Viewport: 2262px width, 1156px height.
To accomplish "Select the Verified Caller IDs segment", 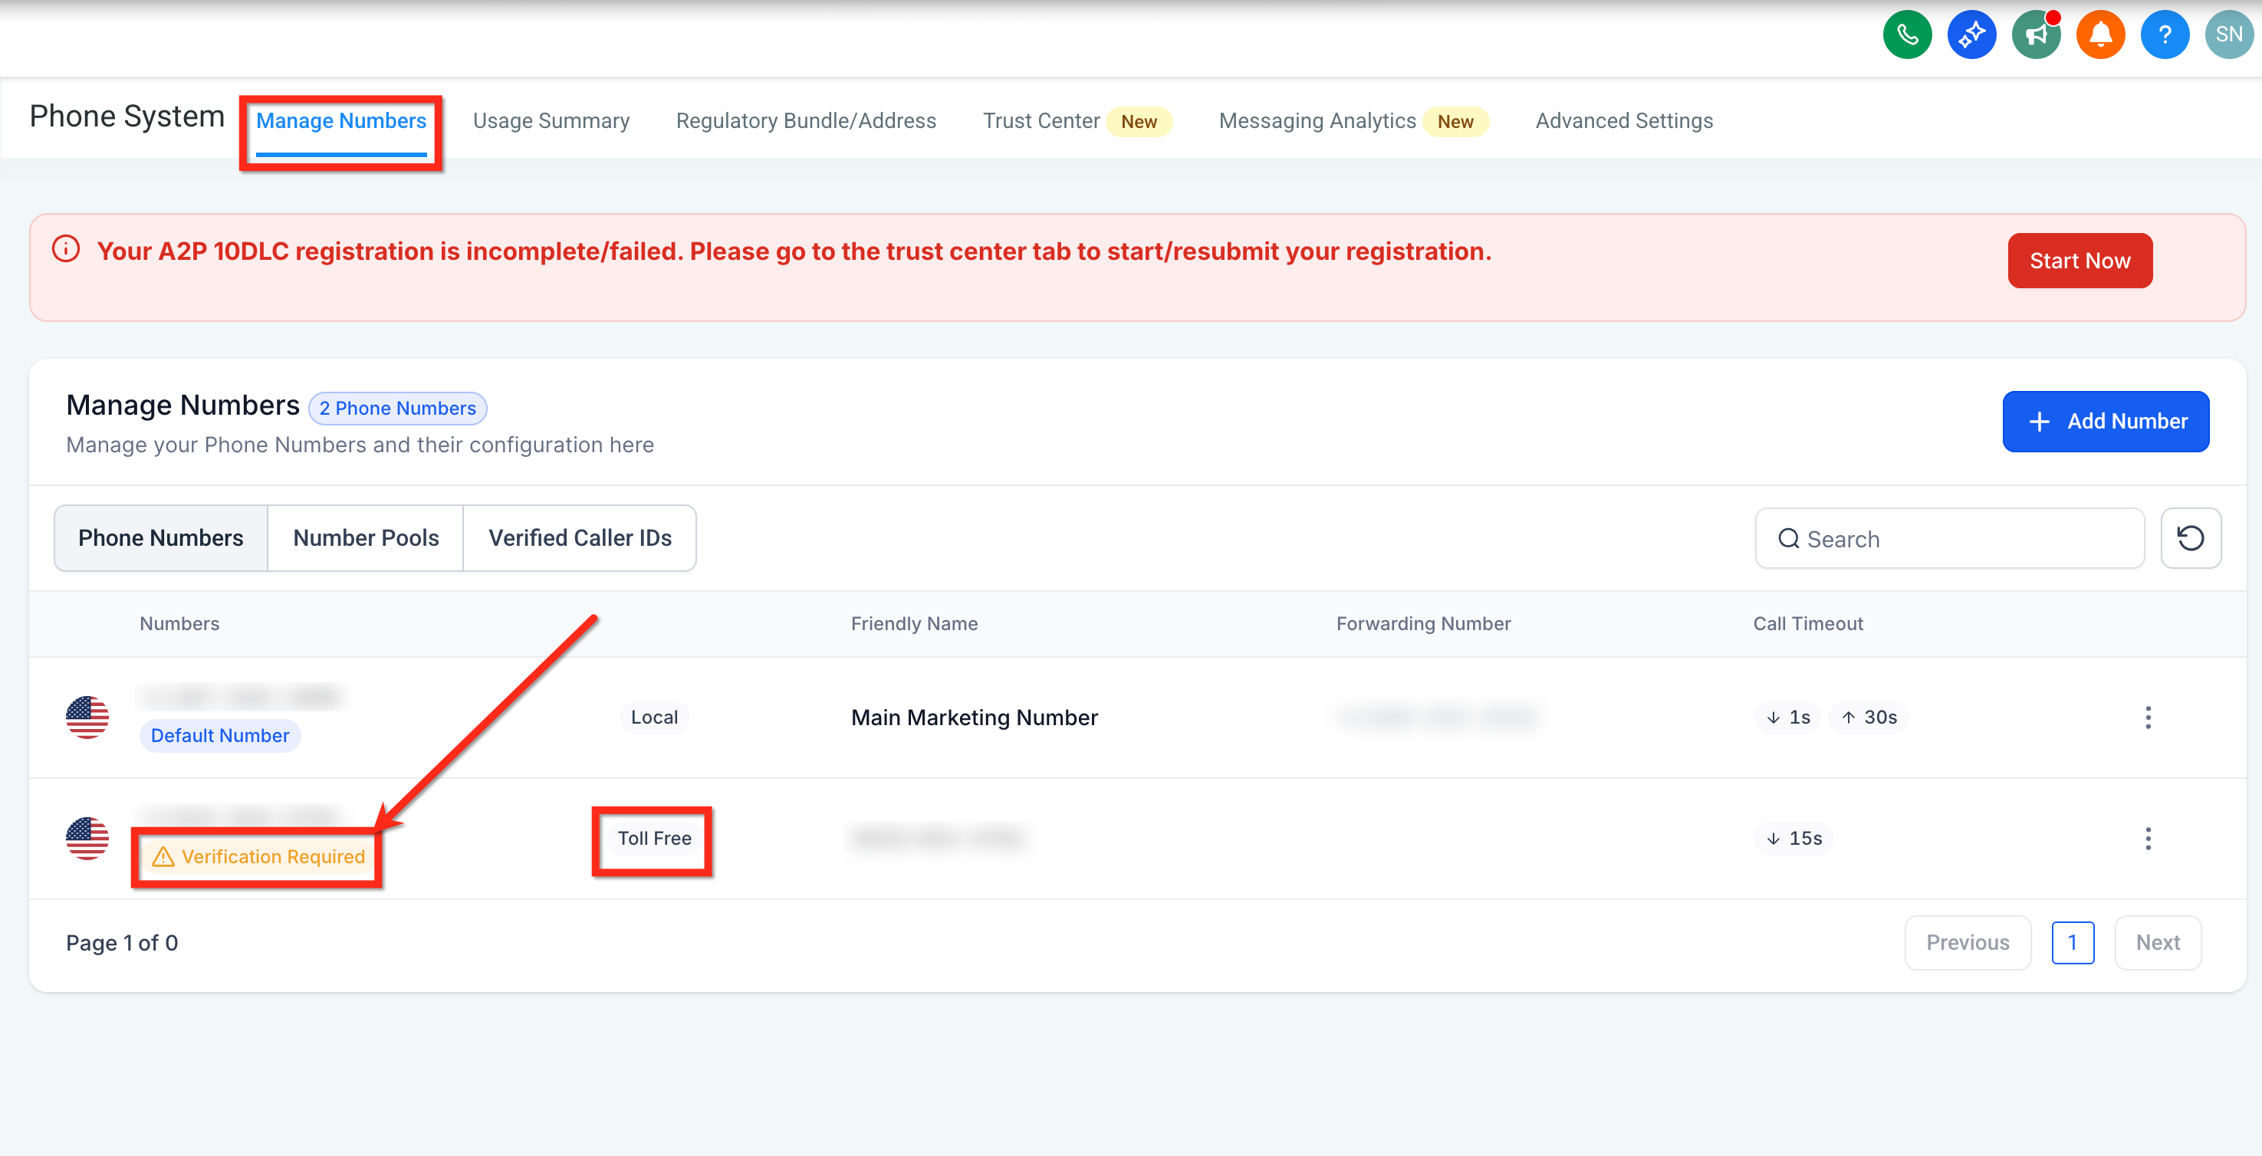I will point(580,538).
